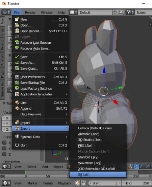Choose Alembic (.abc) export option

pyautogui.click(x=98, y=134)
